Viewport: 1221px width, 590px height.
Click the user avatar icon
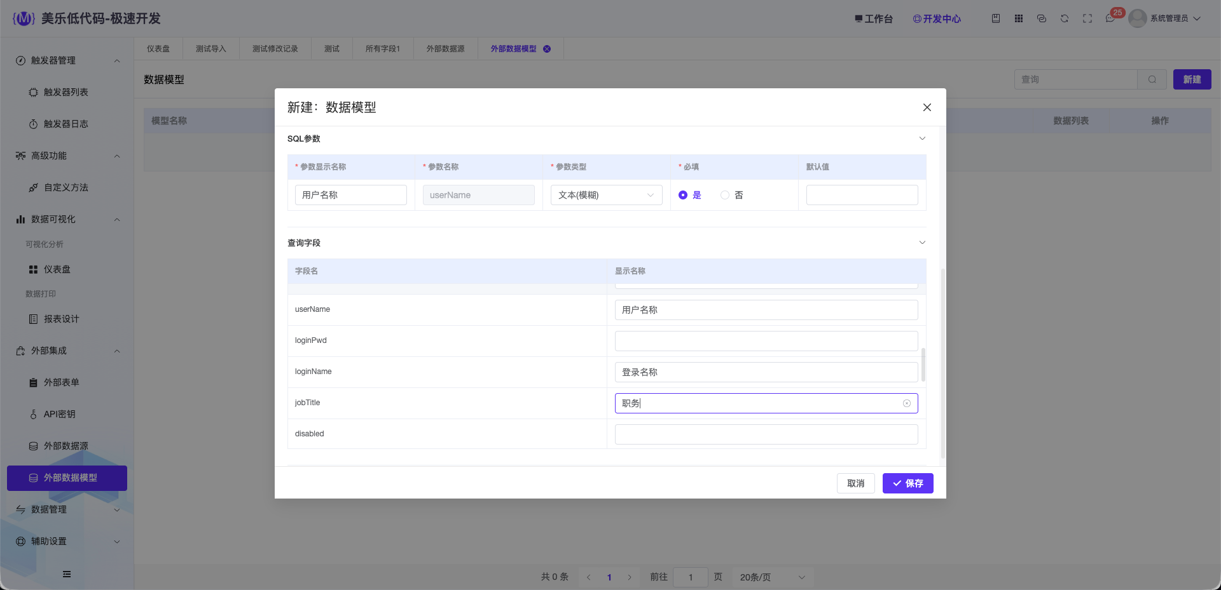(x=1138, y=18)
